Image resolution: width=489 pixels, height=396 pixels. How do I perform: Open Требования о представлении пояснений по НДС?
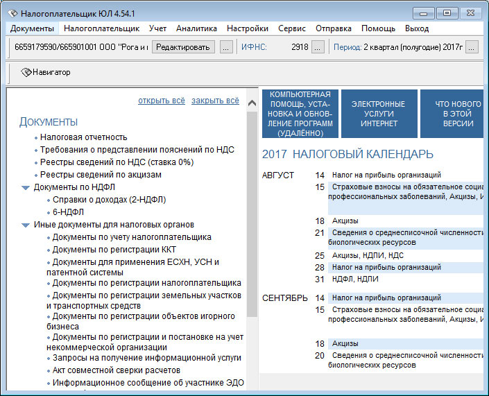(x=137, y=150)
